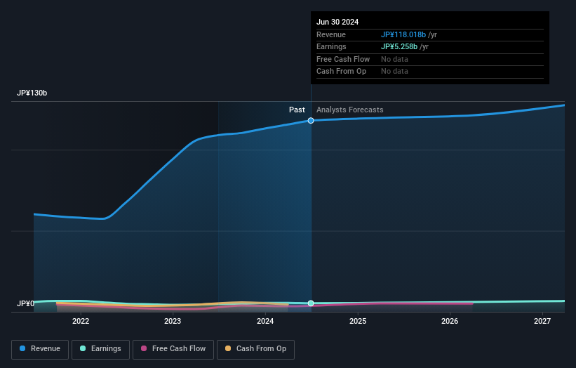Image resolution: width=576 pixels, height=368 pixels.
Task: Toggle the Free Cash Flow legend series
Action: (x=173, y=349)
